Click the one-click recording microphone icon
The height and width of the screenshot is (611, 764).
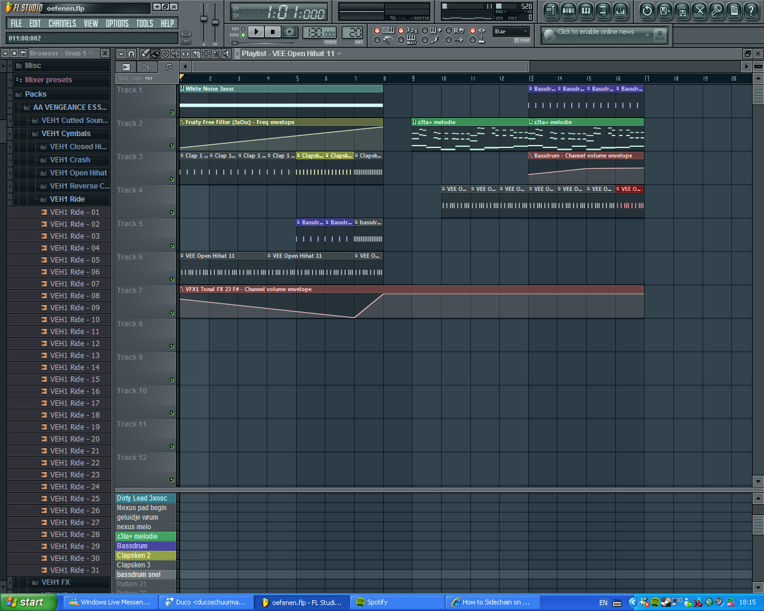716,10
